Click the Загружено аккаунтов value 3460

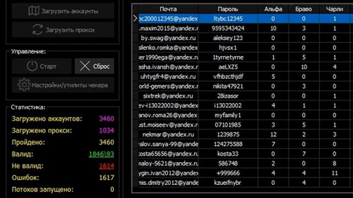106,119
